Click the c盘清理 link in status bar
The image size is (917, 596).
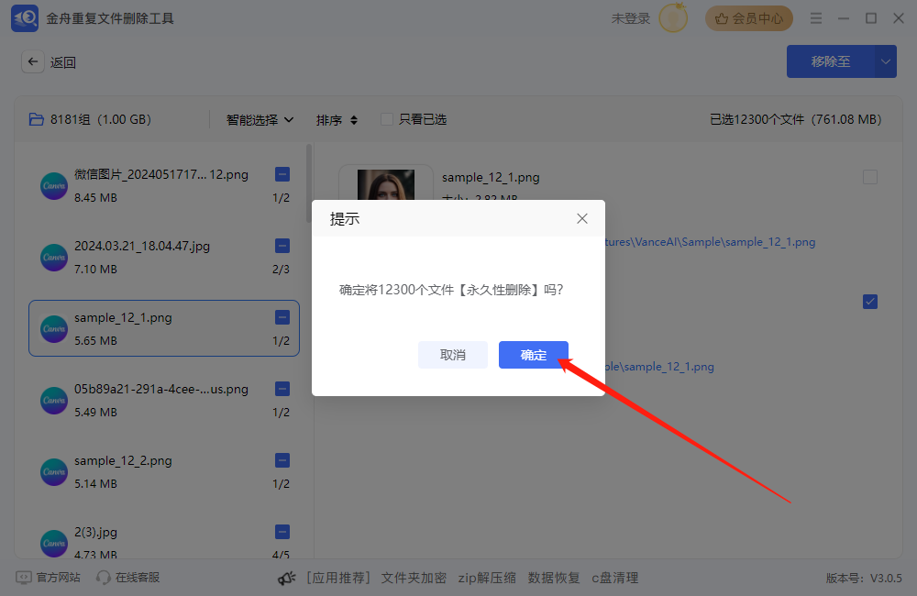coord(614,577)
